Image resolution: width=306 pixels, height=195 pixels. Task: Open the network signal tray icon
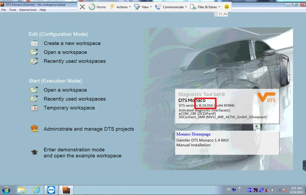coord(279,190)
